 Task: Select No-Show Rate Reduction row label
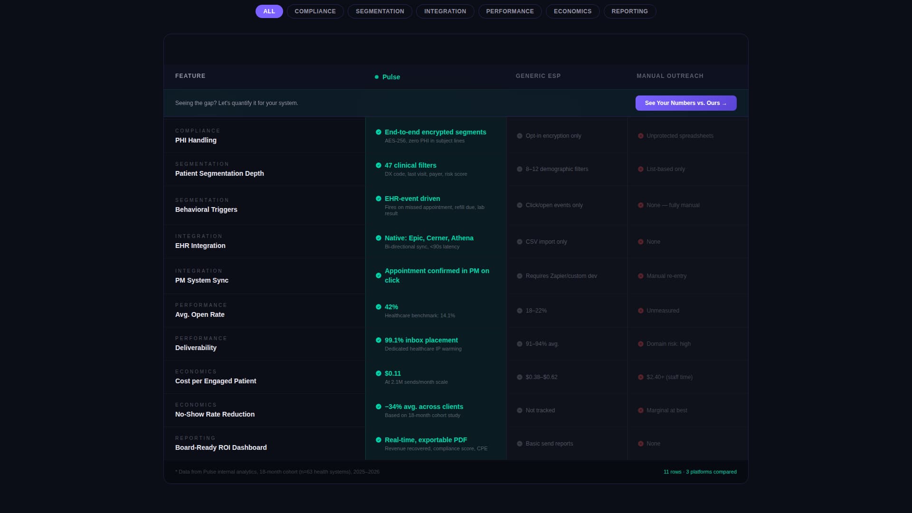tap(215, 414)
